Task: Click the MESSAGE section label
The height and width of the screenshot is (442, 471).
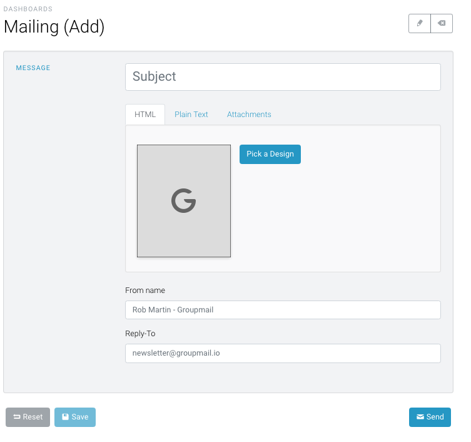Action: (33, 68)
